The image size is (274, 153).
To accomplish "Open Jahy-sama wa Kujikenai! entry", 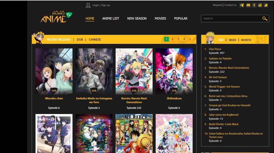I will click(224, 115).
